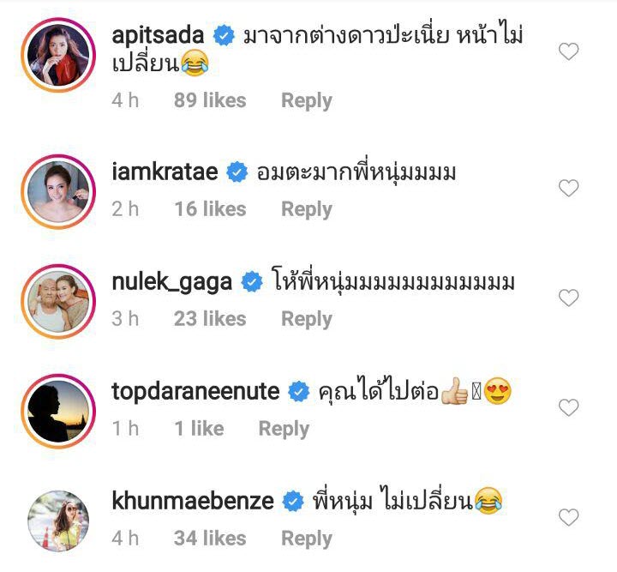Heart the comment from topdaraneenute
This screenshot has height=572, width=617.
(568, 407)
